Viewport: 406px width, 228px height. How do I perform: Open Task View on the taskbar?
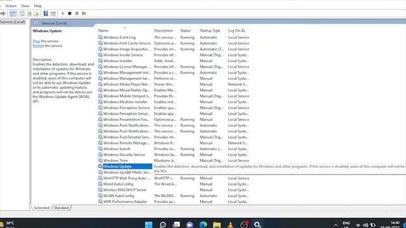point(176,225)
